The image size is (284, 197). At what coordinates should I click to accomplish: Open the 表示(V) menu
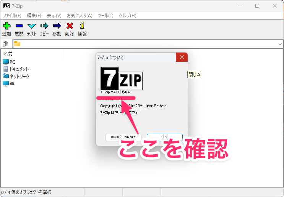pyautogui.click(x=54, y=16)
